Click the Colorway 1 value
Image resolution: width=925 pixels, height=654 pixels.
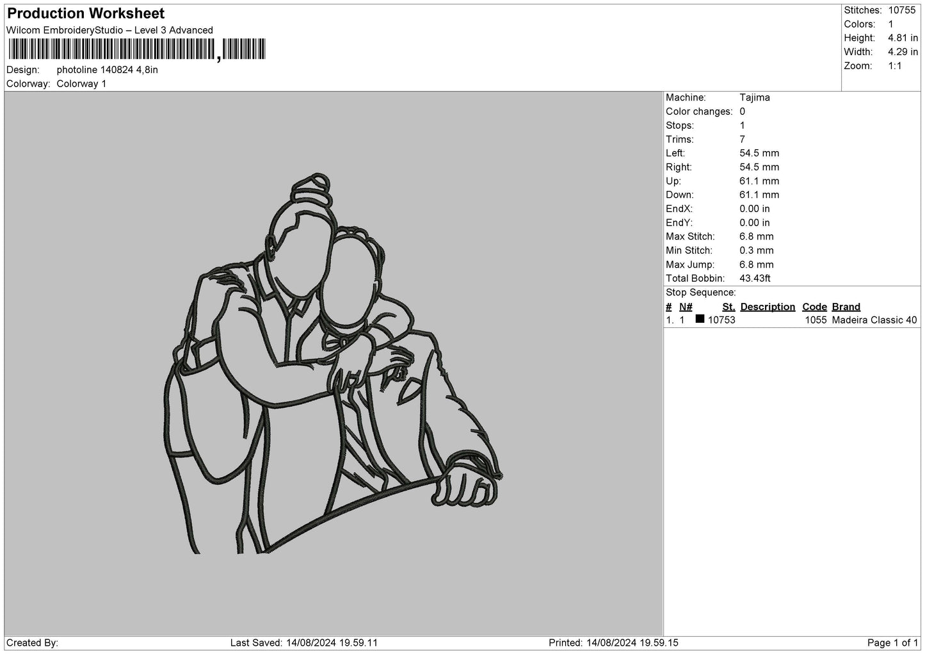pyautogui.click(x=81, y=84)
